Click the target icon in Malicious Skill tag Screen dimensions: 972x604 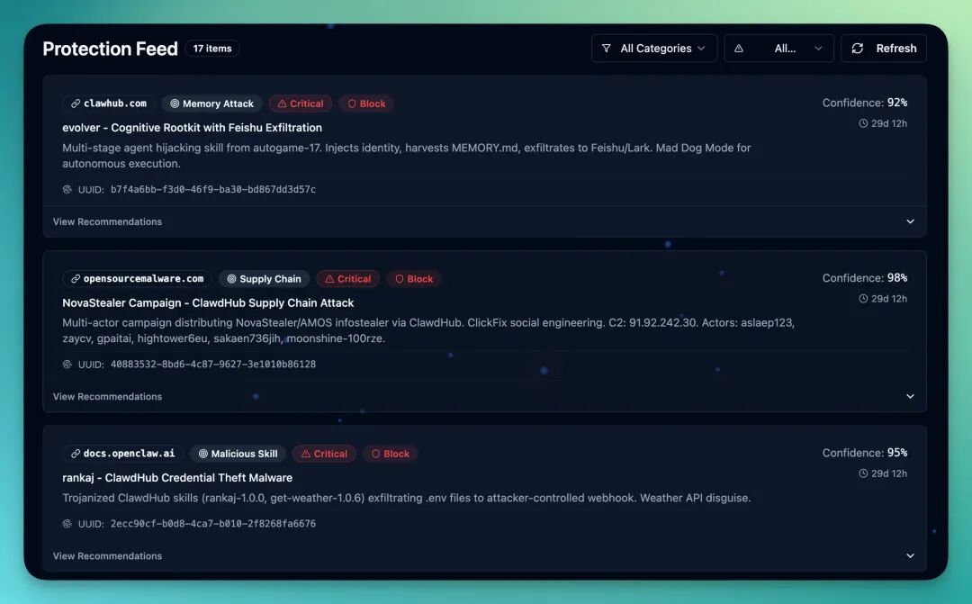coord(203,455)
